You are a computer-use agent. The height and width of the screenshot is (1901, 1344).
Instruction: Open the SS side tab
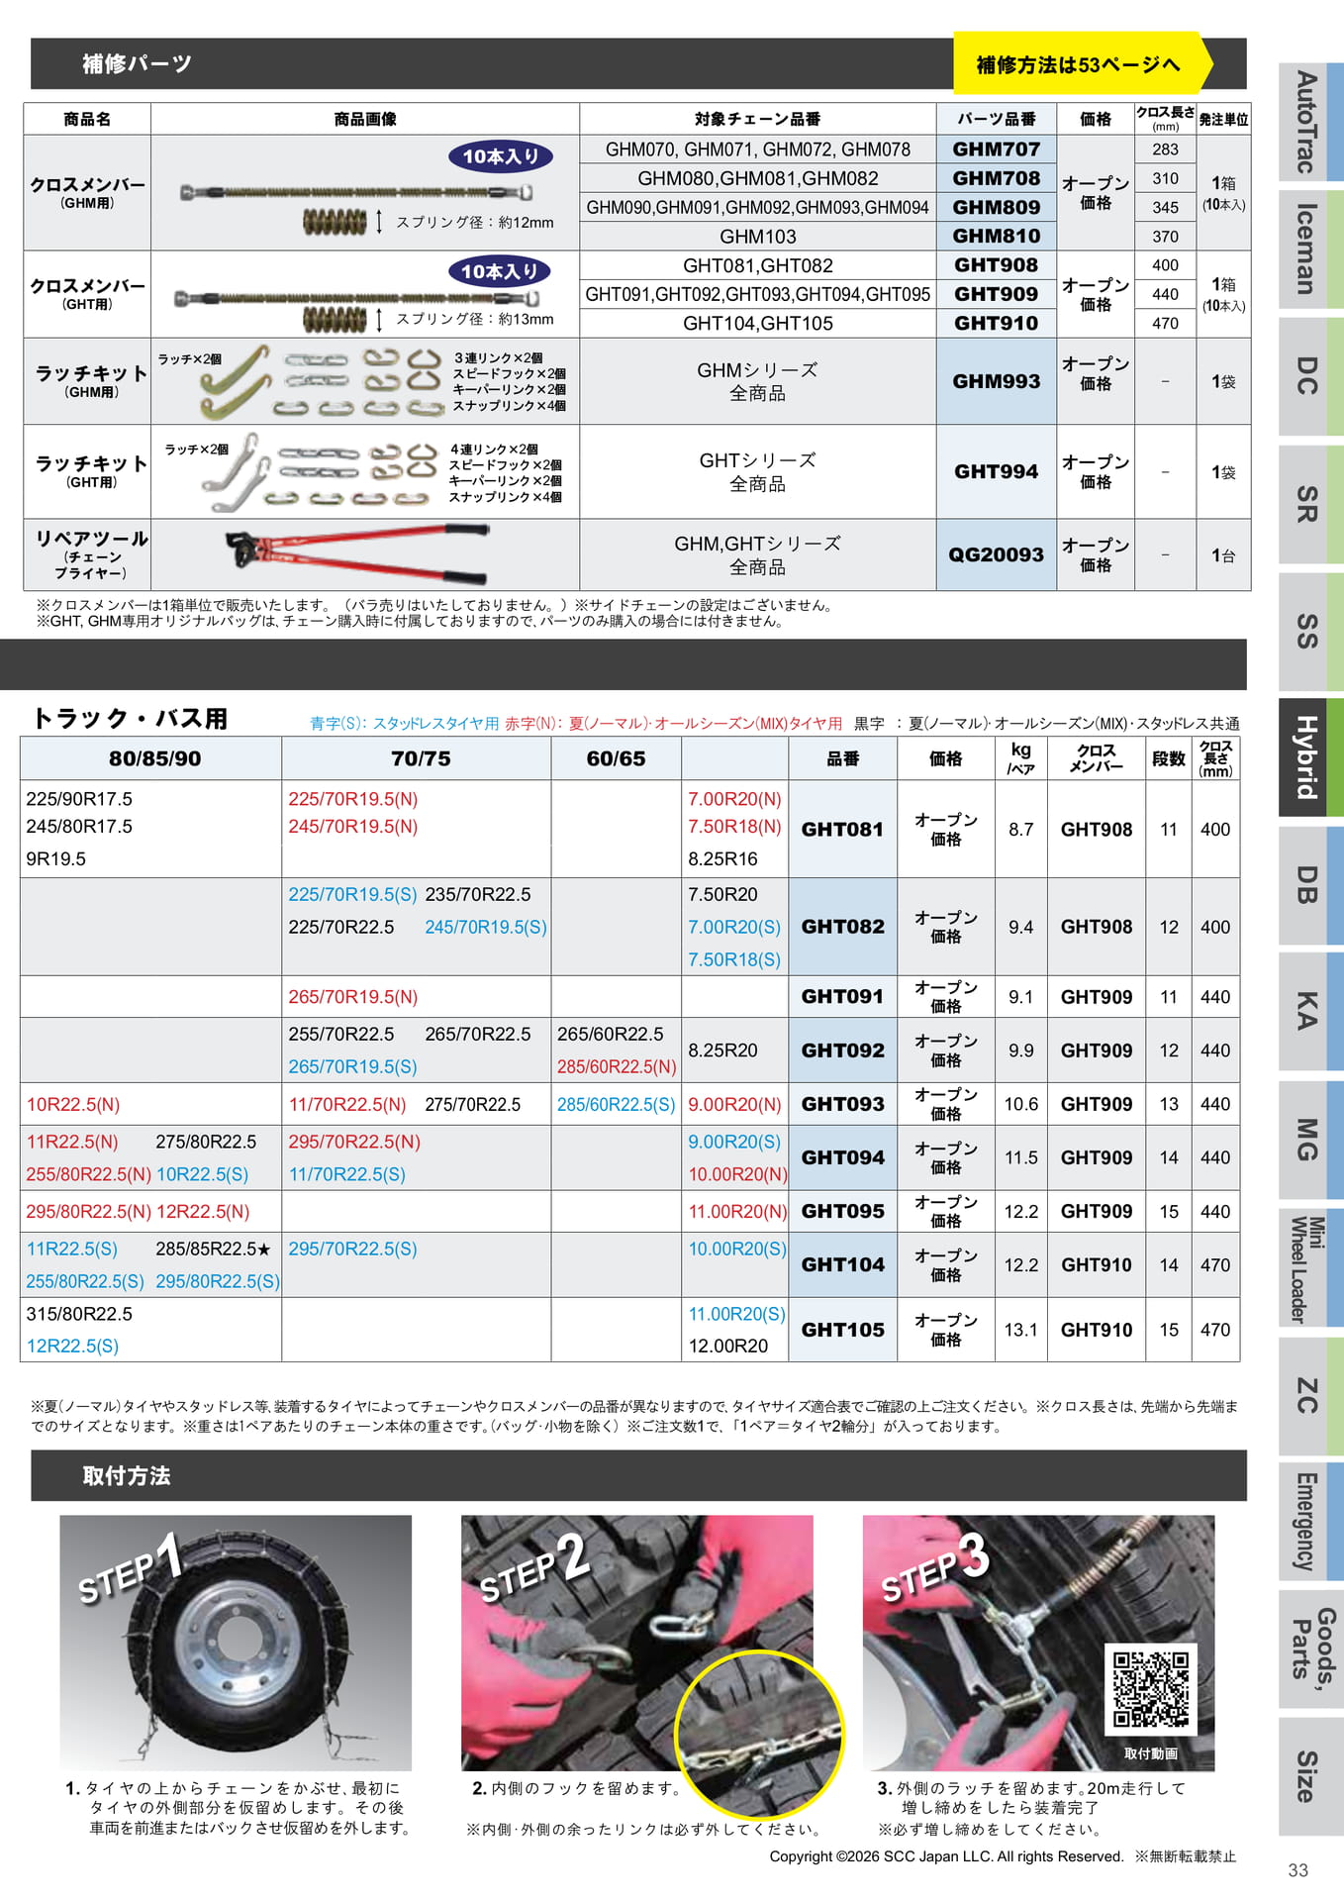pyautogui.click(x=1310, y=632)
